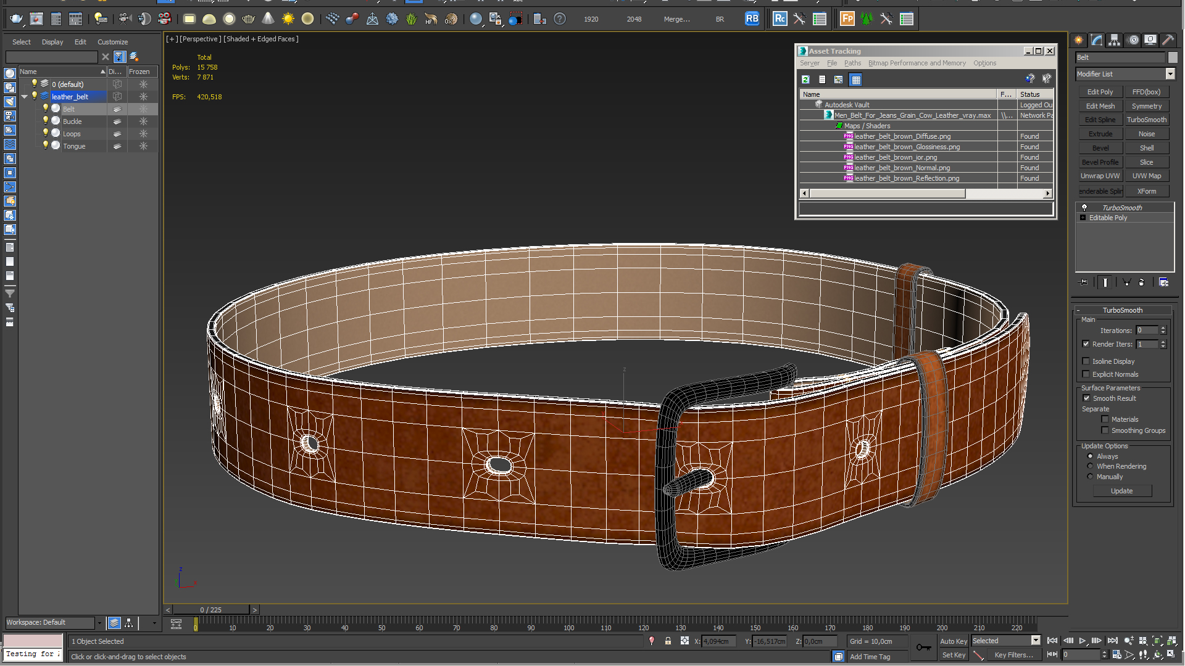Click the Refresh icon in Asset Tracking
Viewport: 1185px width, 666px height.
[805, 80]
